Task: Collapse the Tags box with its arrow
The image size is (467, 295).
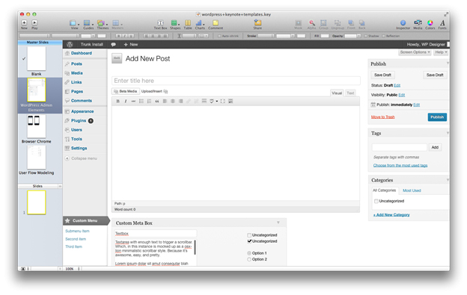Action: (x=448, y=133)
